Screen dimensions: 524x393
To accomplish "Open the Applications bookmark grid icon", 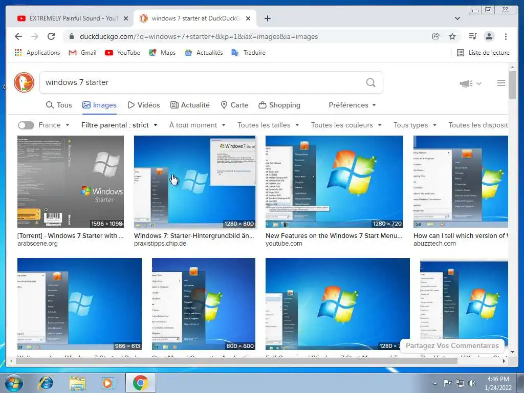I will 18,53.
